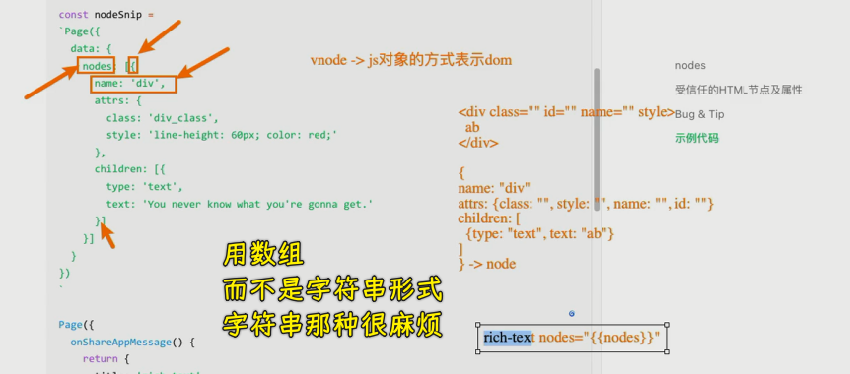Go to 受信任的HTML节点及属性 section
Viewport: 850px width, 374px height.
click(739, 90)
